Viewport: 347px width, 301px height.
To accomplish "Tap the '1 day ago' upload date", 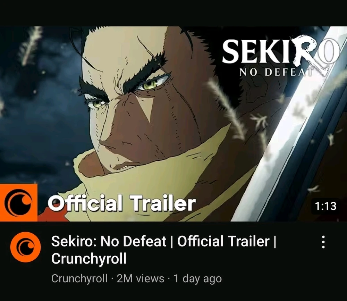I will pyautogui.click(x=198, y=278).
